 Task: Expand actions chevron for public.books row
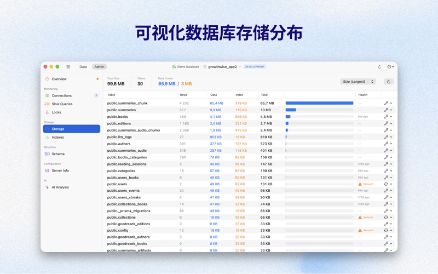click(x=391, y=117)
